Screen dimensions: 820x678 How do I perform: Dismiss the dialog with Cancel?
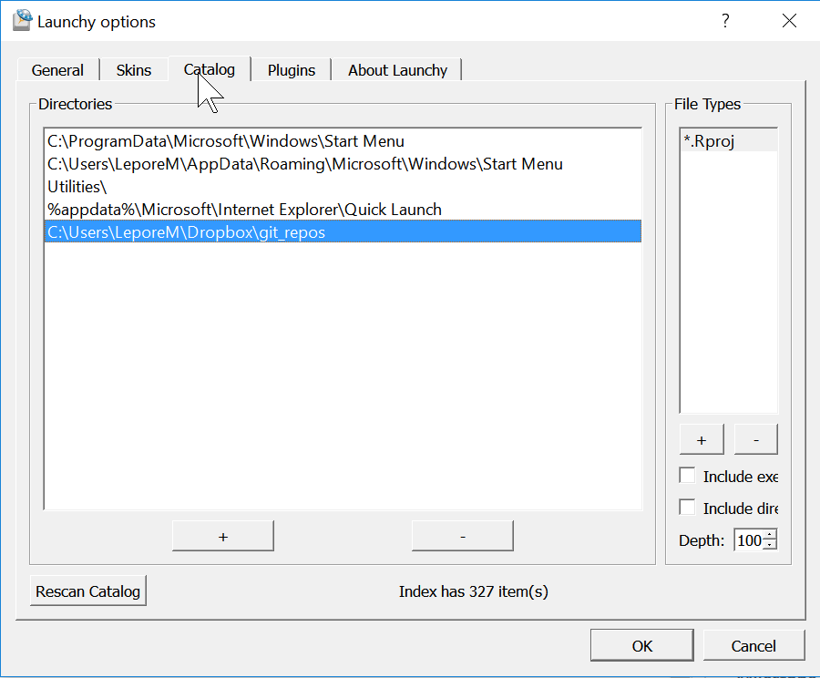pos(753,644)
